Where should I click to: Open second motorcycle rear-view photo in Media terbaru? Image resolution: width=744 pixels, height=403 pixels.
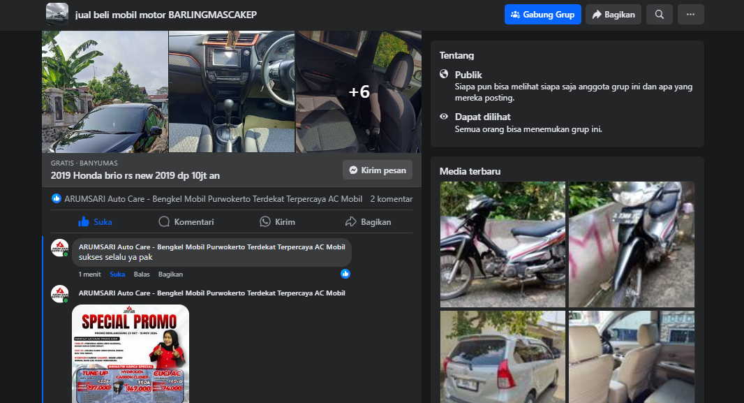[632, 244]
